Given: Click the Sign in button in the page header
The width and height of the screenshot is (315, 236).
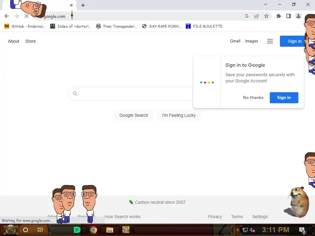Looking at the screenshot, I should click(x=293, y=41).
